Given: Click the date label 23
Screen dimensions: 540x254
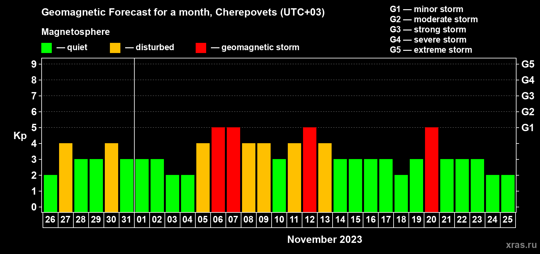Looking at the screenshot, I should (x=477, y=219).
